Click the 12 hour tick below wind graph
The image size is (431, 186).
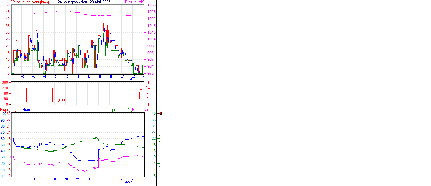tap(78, 77)
